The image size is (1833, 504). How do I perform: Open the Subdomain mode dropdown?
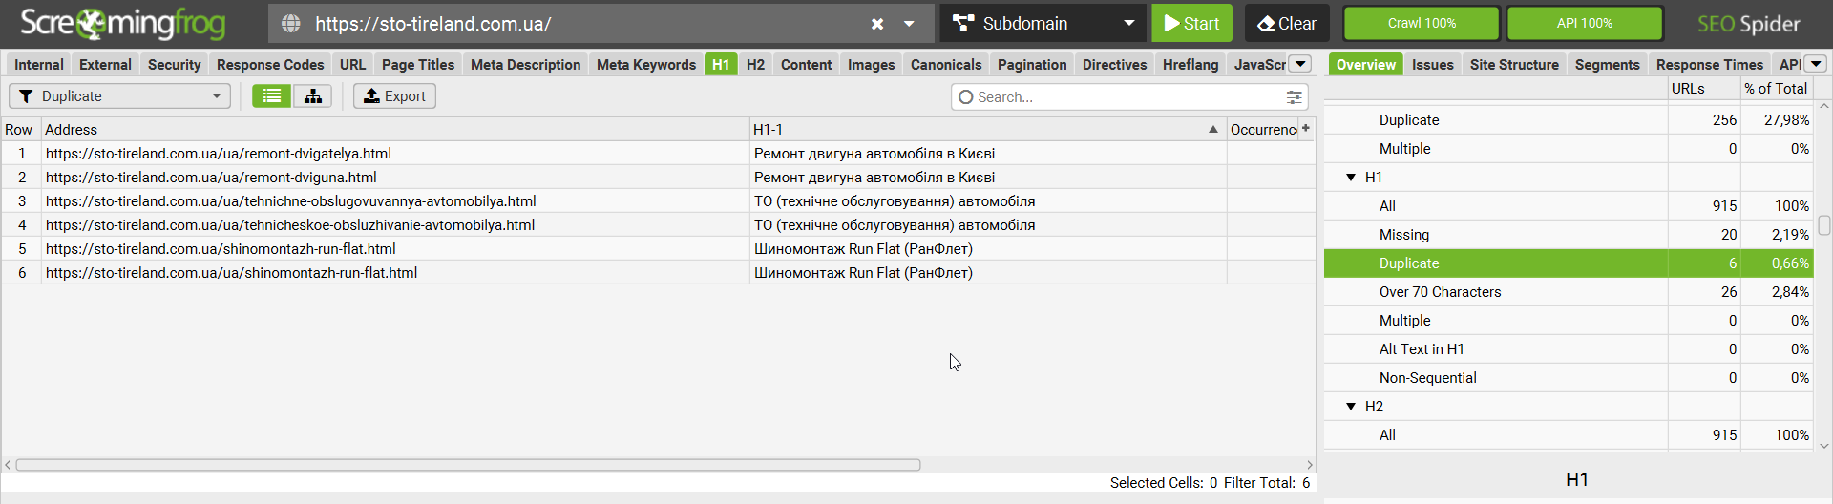point(1043,24)
